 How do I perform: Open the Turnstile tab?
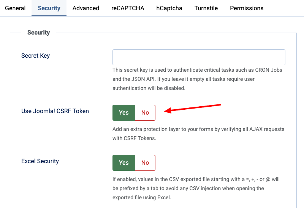tap(206, 8)
